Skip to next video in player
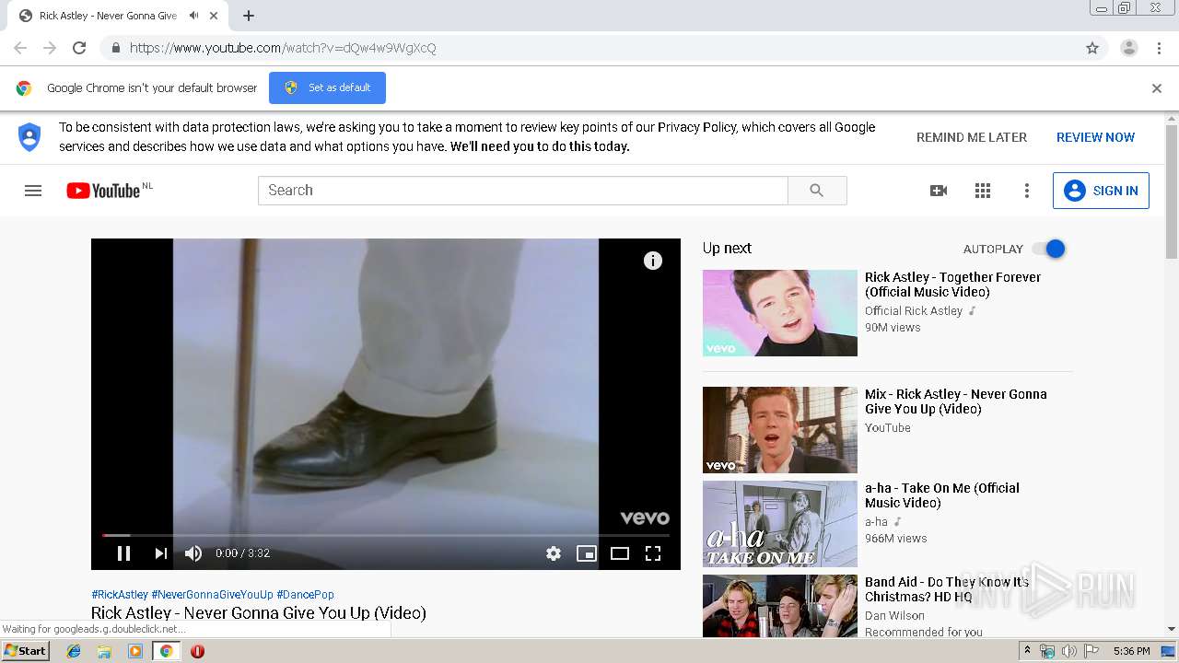Screen dimensions: 1179x663 coord(161,553)
